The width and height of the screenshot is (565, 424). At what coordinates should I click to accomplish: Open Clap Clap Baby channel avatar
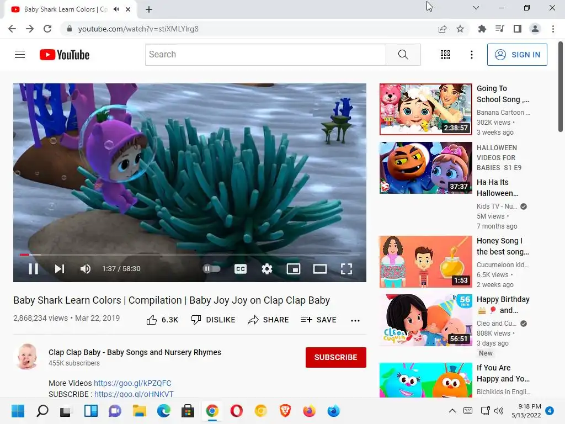click(x=28, y=357)
